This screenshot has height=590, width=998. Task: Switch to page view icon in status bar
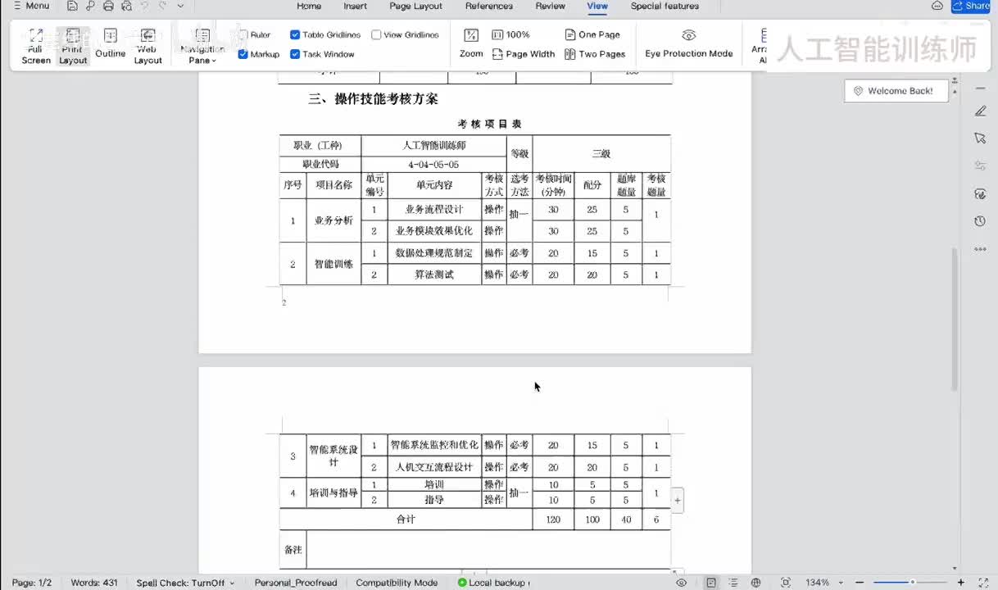(711, 583)
